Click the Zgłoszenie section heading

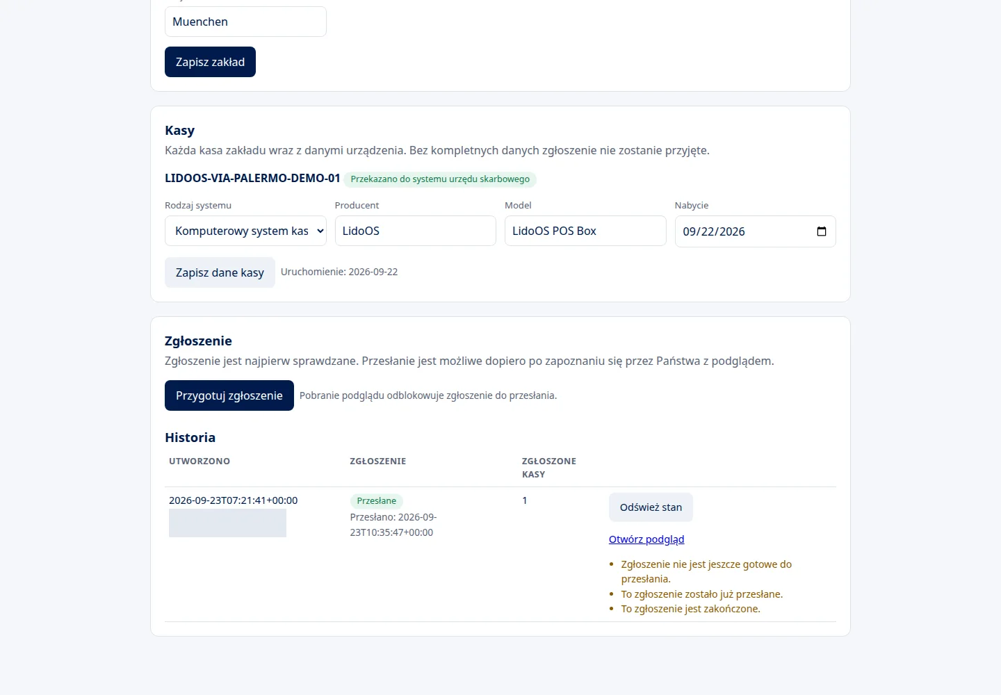coord(198,341)
